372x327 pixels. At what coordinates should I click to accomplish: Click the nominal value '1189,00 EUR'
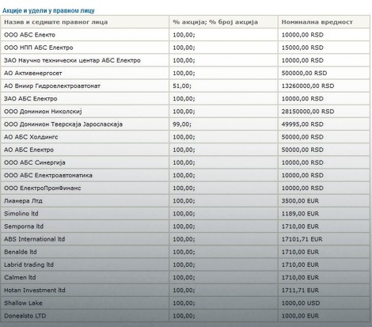(x=300, y=214)
